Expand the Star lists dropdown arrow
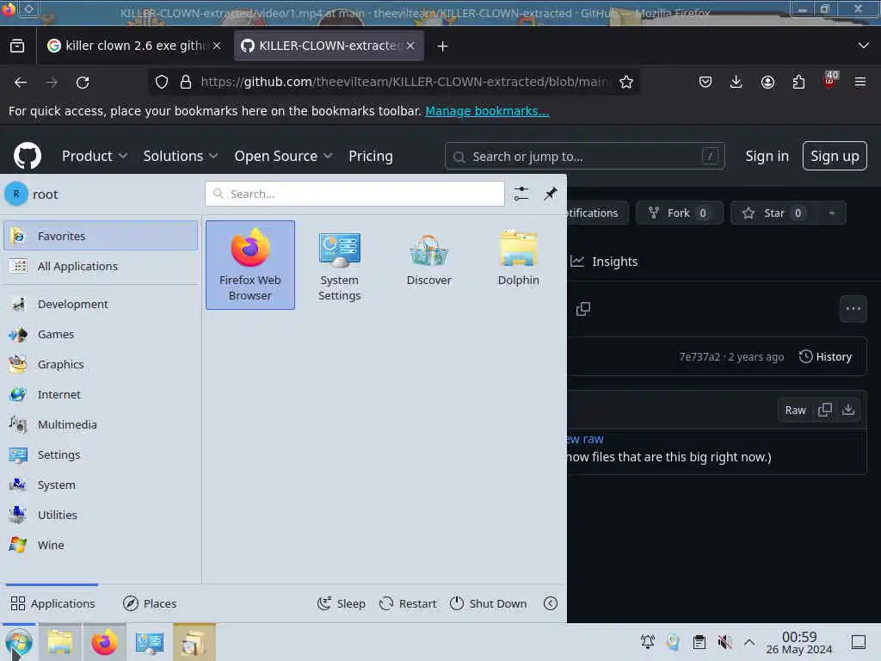This screenshot has height=661, width=881. [832, 213]
